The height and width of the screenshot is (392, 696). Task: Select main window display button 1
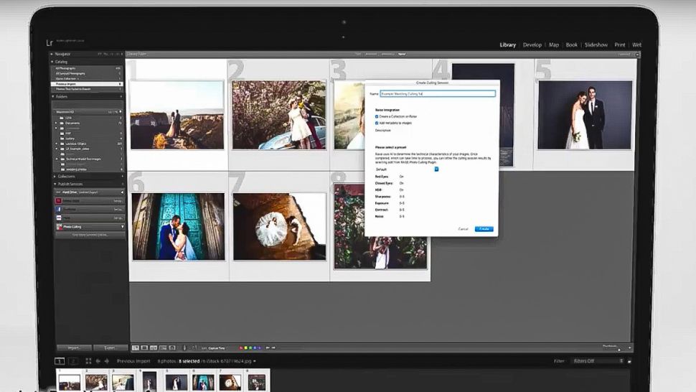[x=60, y=361]
